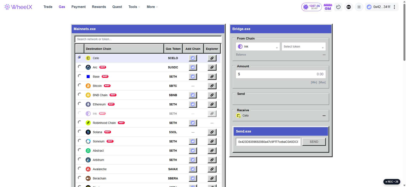Open the EN language selector
The image size is (406, 187).
[x=349, y=7]
